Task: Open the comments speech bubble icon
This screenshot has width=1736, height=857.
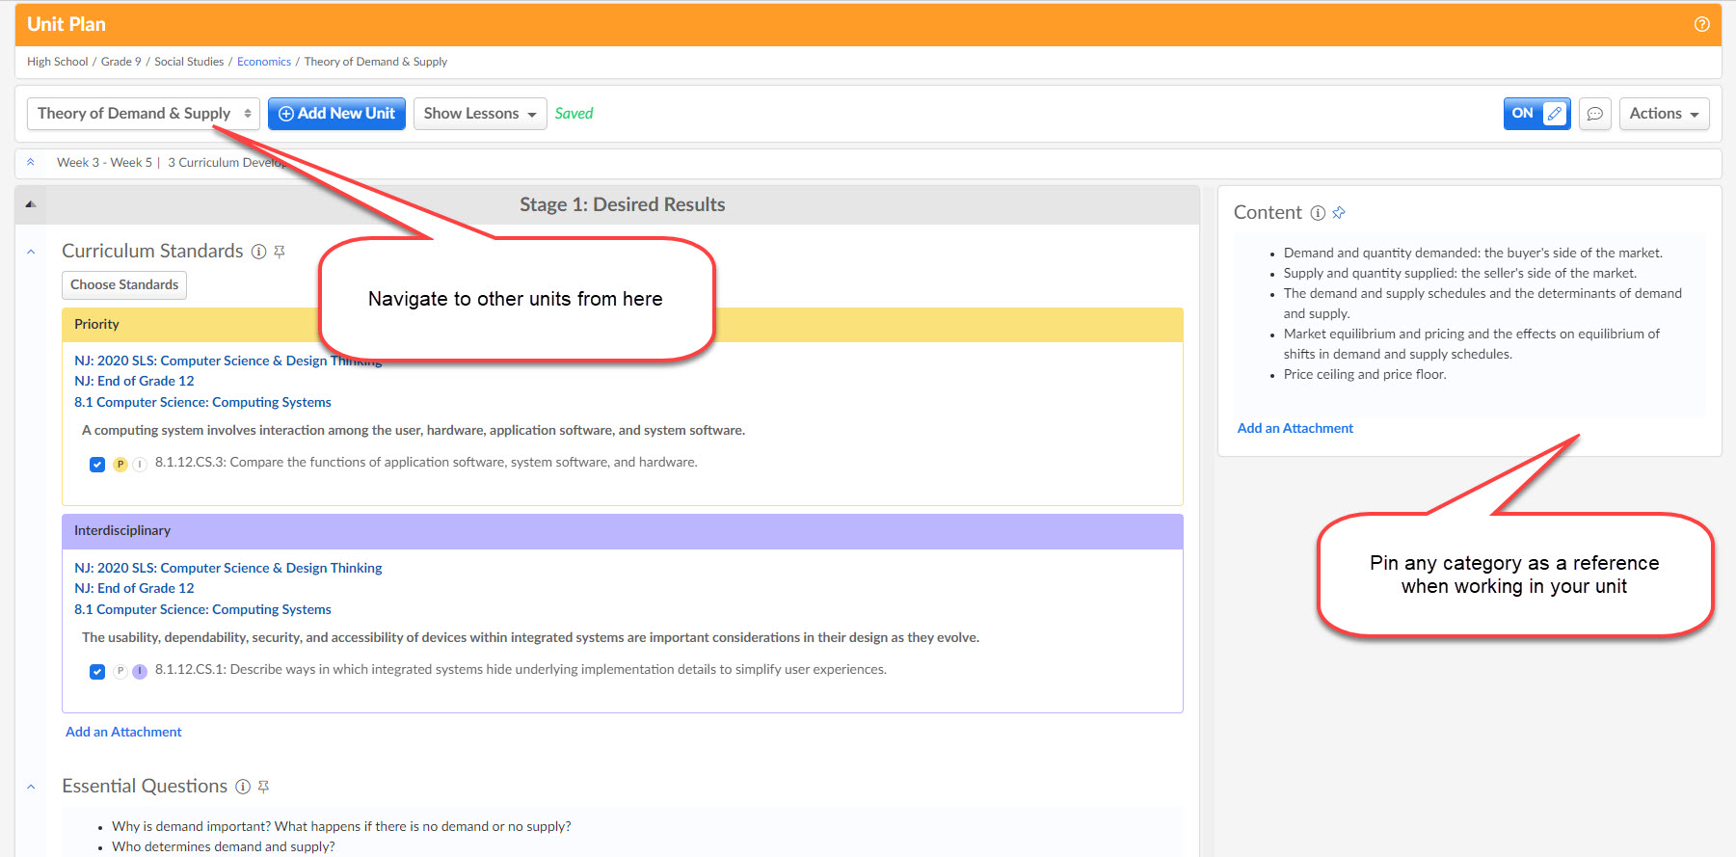Action: tap(1595, 114)
